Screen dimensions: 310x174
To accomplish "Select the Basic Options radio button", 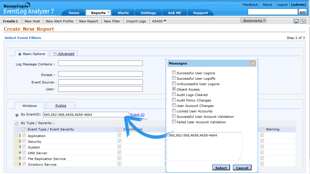I will click(x=20, y=54).
